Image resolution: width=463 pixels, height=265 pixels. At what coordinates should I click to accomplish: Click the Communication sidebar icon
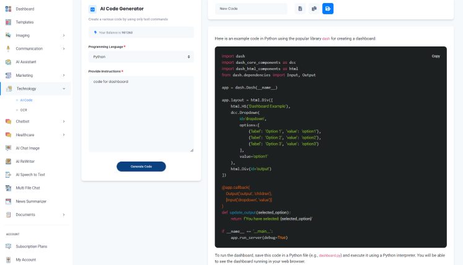click(x=8, y=49)
